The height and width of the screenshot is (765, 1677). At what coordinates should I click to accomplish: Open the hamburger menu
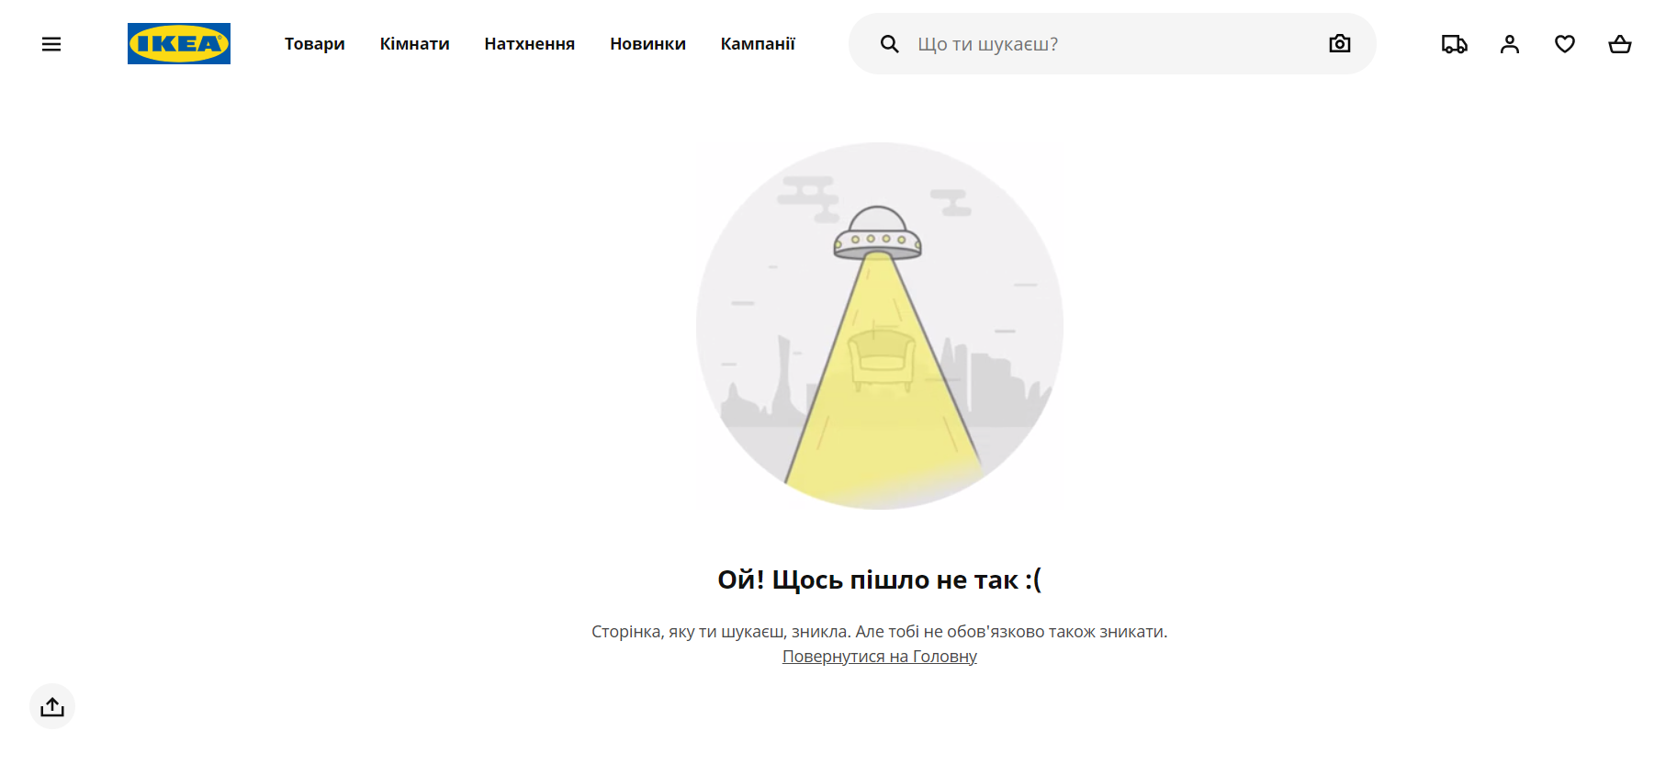click(x=51, y=44)
